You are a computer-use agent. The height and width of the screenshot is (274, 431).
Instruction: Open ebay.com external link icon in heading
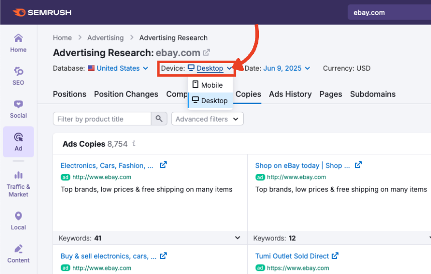[207, 52]
